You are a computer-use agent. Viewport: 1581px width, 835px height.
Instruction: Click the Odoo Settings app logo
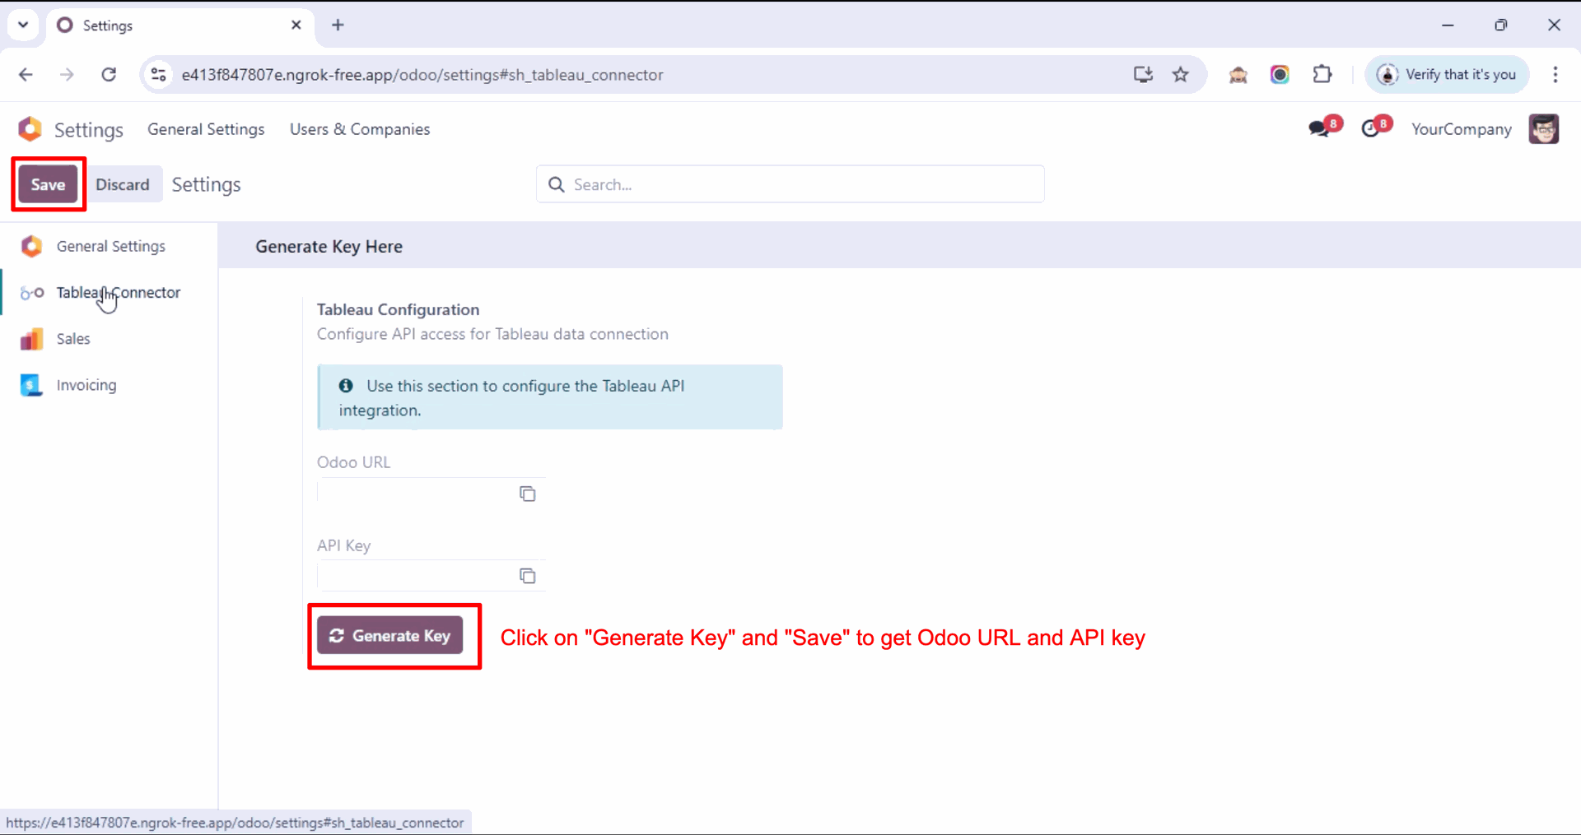tap(30, 129)
